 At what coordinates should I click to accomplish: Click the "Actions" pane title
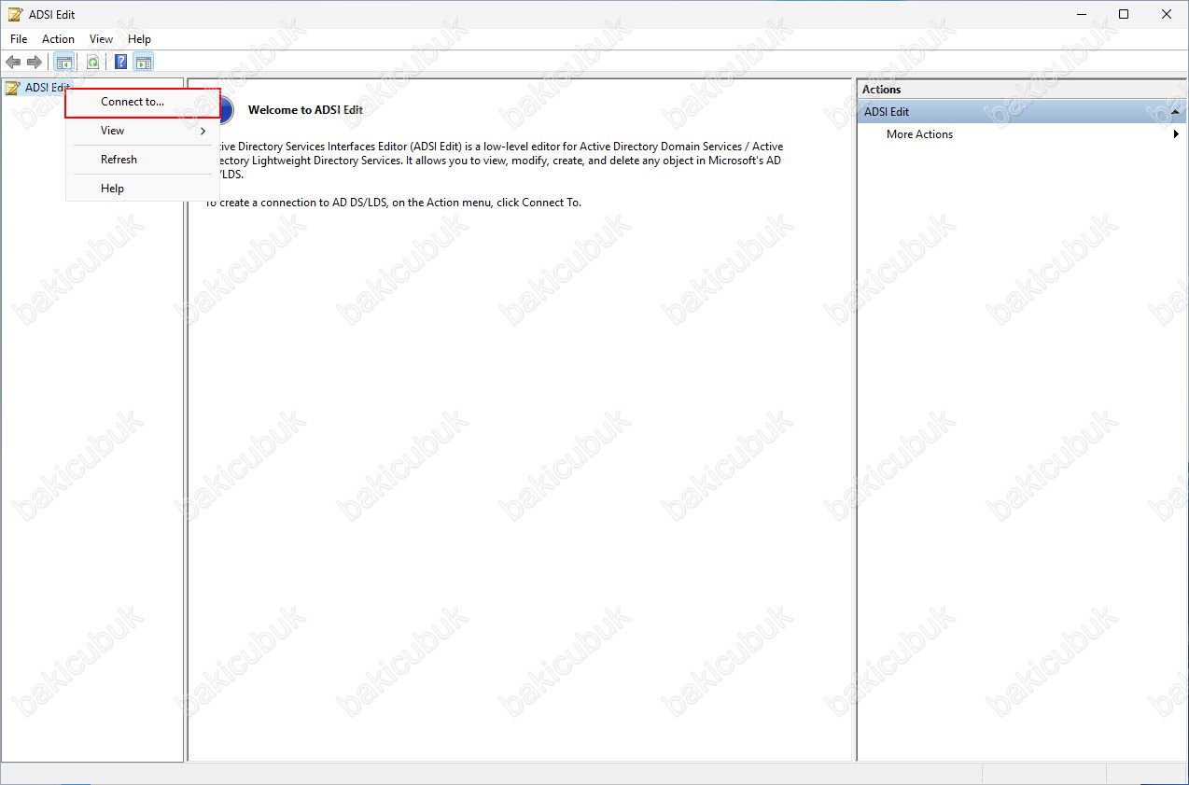[881, 90]
